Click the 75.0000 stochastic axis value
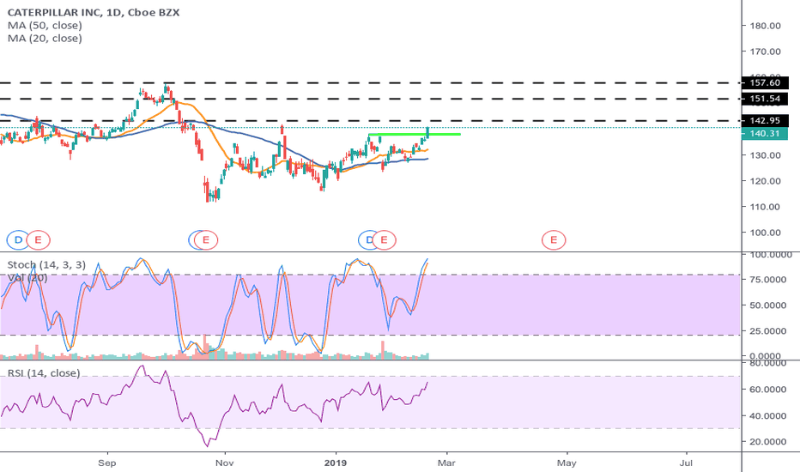800x472 pixels. click(768, 280)
